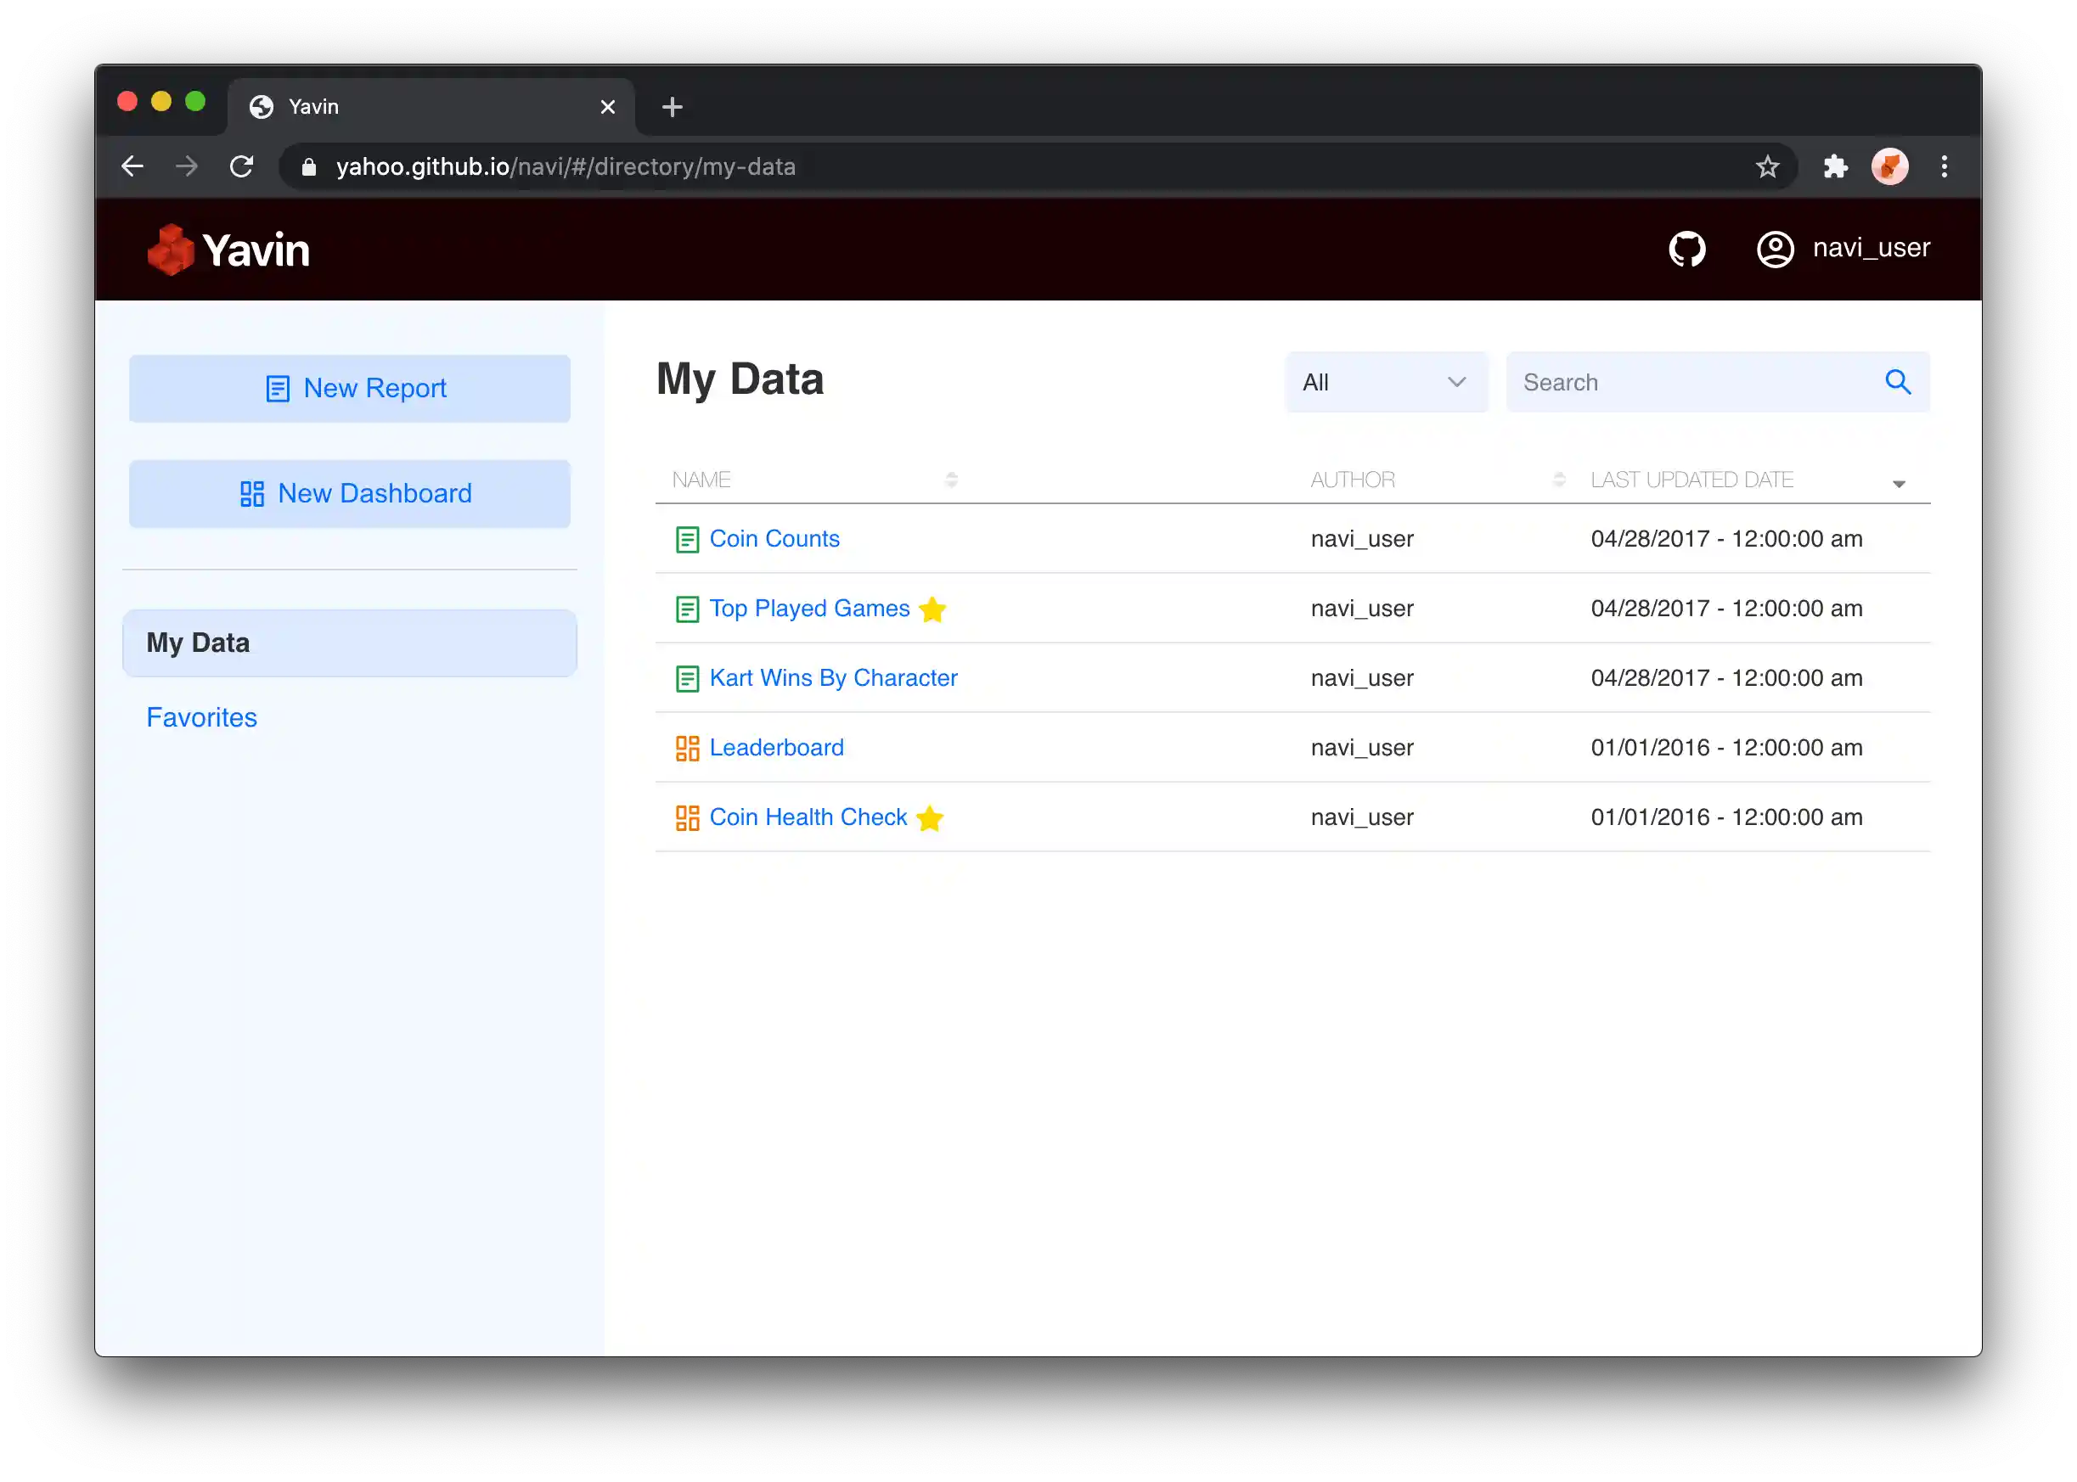This screenshot has height=1482, width=2077.
Task: Click the report icon beside Kart Wins By Character
Action: tap(687, 678)
